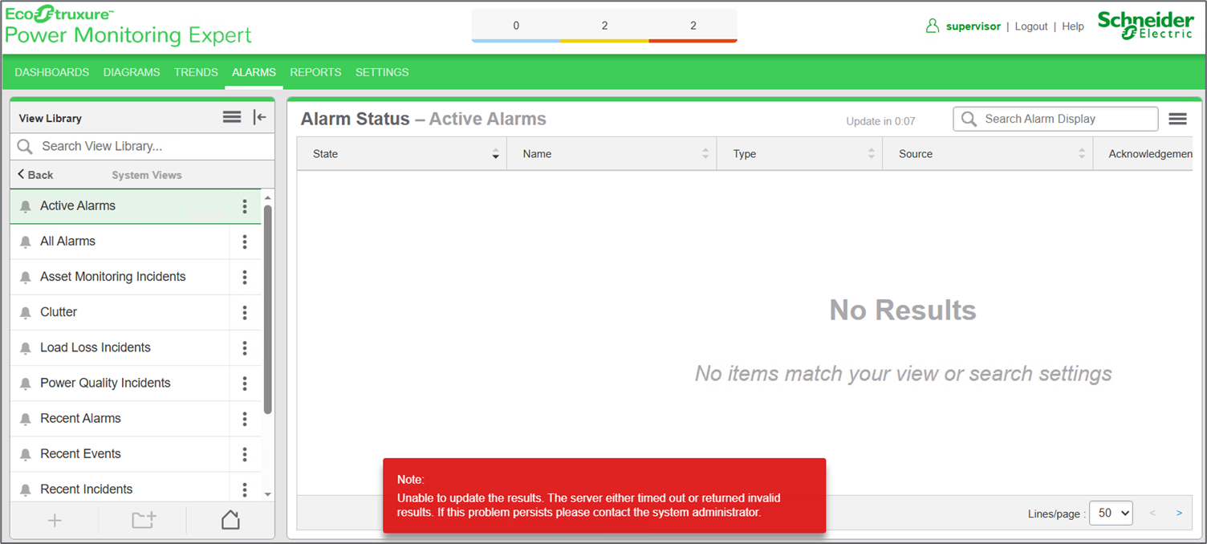Click the supervisor username link
Screen dimensions: 1207x544
click(973, 26)
